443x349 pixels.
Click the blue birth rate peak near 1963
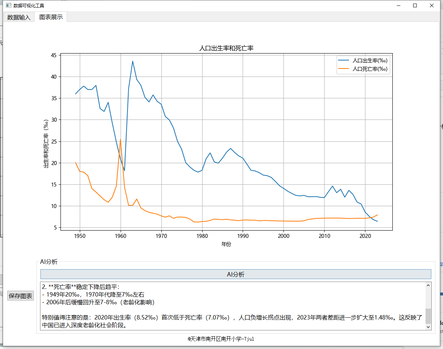coord(133,61)
